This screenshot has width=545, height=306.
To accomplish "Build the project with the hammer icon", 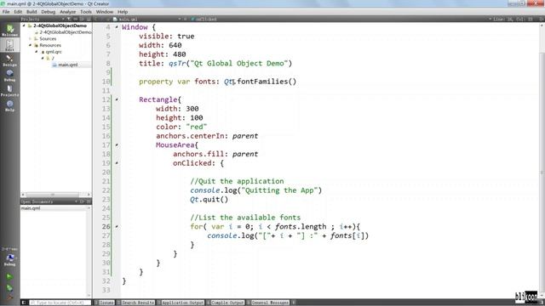I will pos(9,297).
